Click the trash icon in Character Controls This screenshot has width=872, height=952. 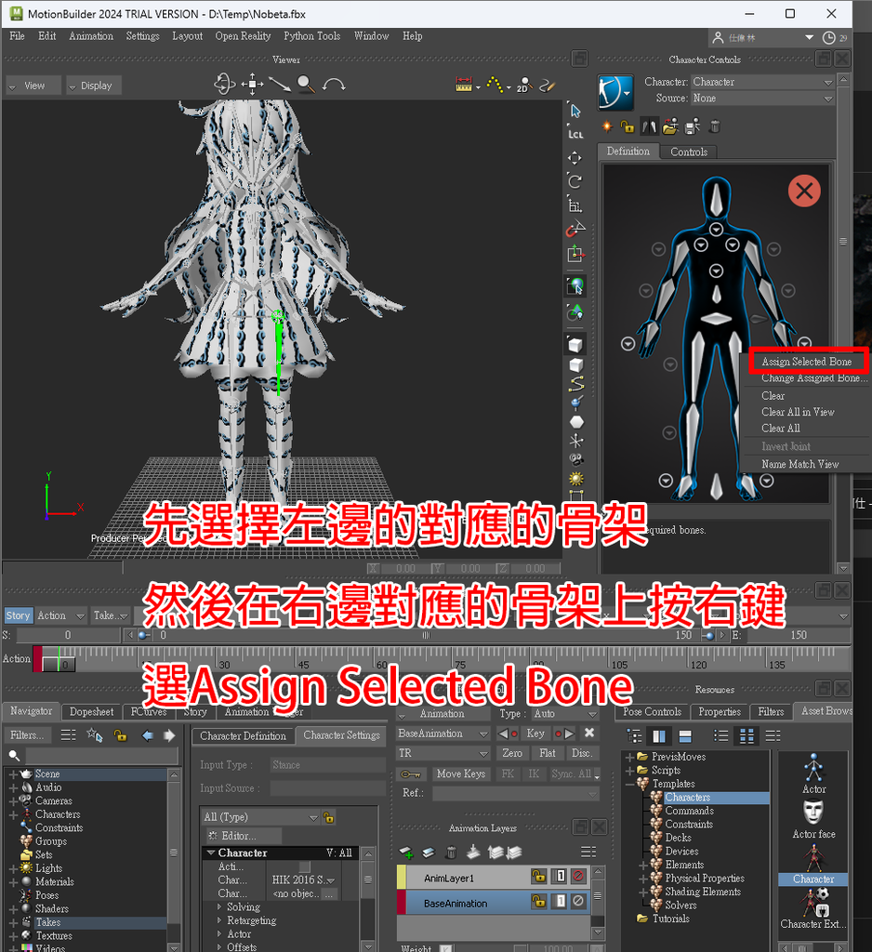click(x=715, y=126)
